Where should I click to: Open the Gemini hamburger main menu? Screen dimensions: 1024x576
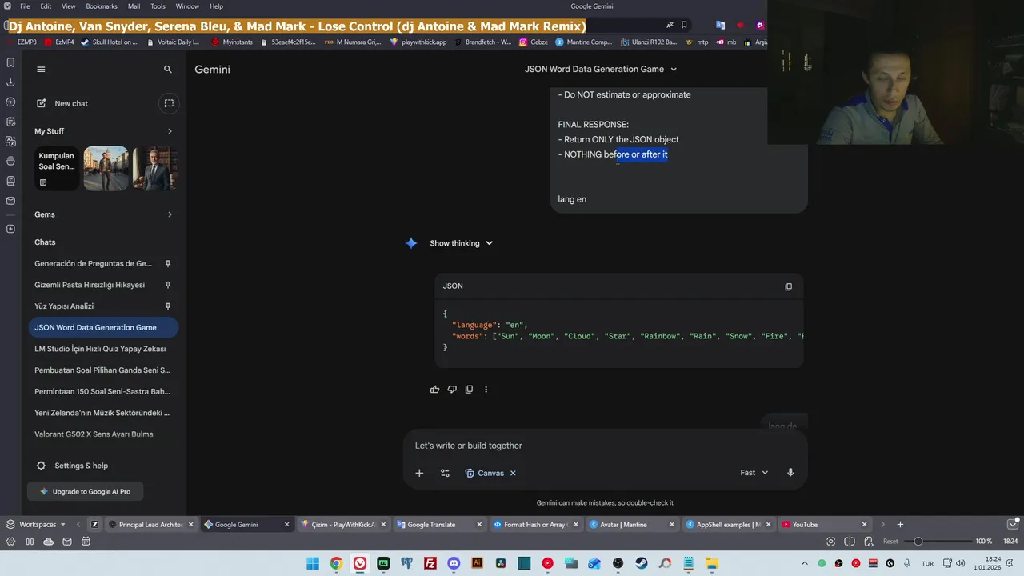pyautogui.click(x=41, y=70)
